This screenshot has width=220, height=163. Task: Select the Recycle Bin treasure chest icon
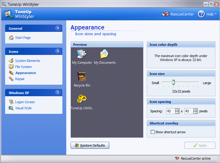pos(82,77)
